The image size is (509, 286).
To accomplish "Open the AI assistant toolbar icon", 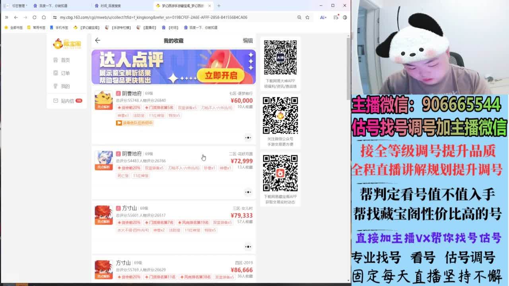I will 323,17.
